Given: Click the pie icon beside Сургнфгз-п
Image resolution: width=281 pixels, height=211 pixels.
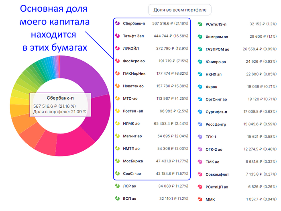Looking at the screenshot, I should 200,112.
